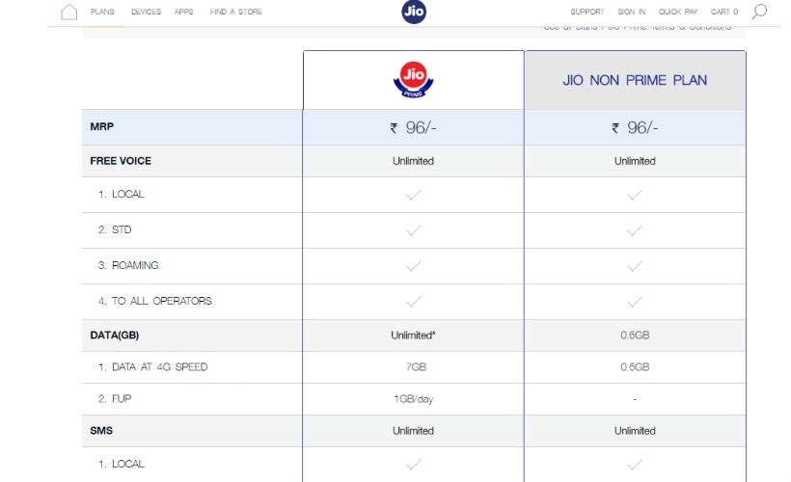Click the 1GB/day value

click(x=413, y=399)
